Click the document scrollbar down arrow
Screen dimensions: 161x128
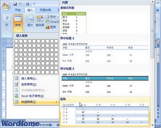[x=158, y=106]
